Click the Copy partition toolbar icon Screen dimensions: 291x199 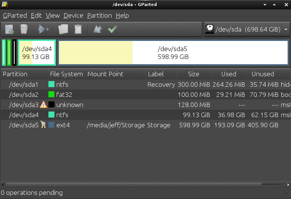tap(63, 29)
